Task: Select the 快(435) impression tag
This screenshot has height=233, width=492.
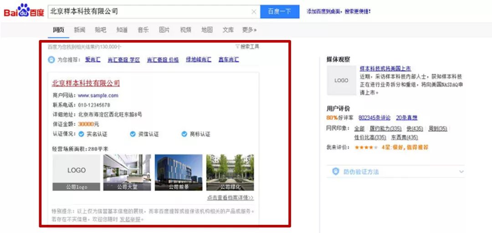Action: tap(415, 129)
